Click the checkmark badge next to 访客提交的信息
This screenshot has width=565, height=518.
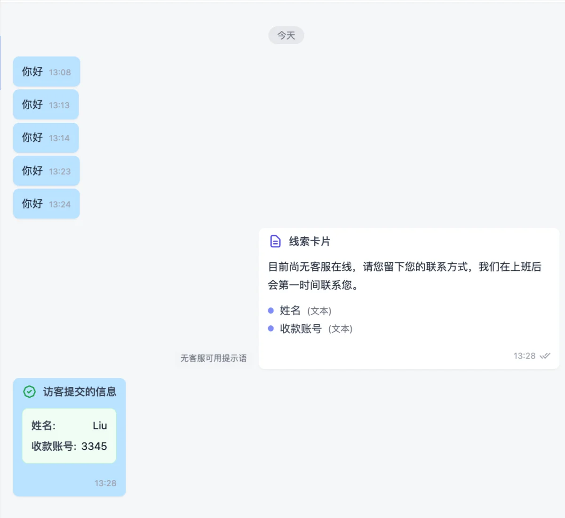point(30,391)
